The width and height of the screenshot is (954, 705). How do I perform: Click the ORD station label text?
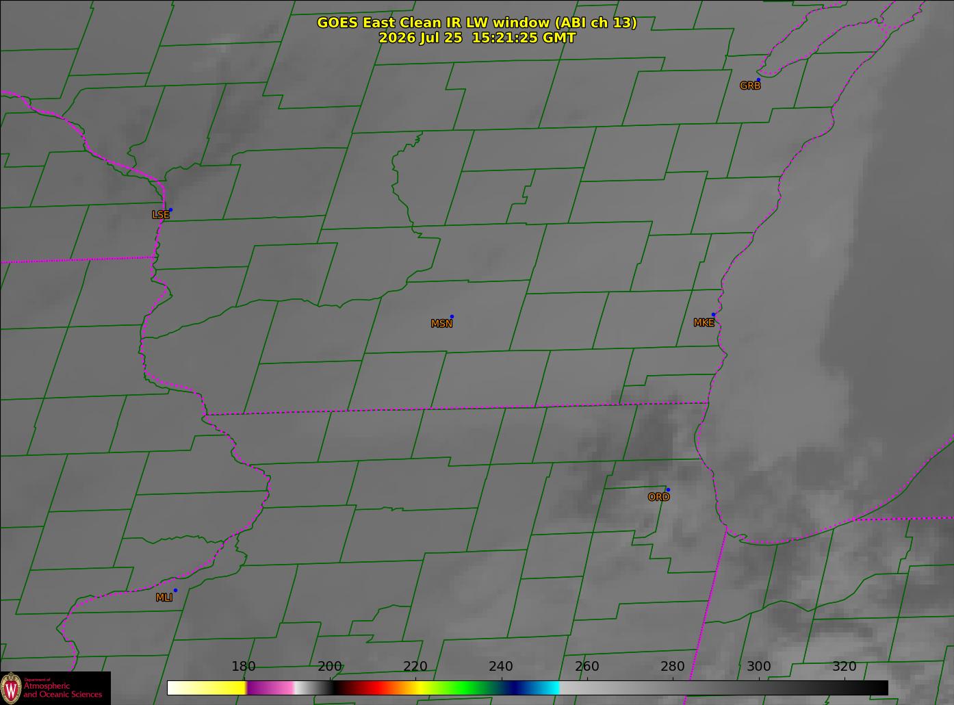click(658, 498)
